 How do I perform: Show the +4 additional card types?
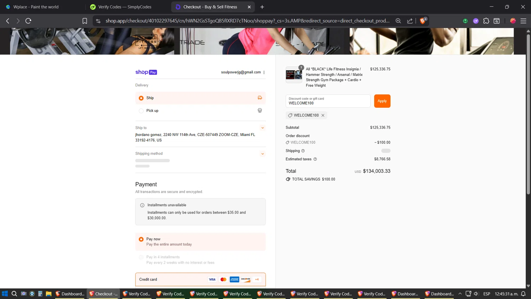(x=257, y=280)
